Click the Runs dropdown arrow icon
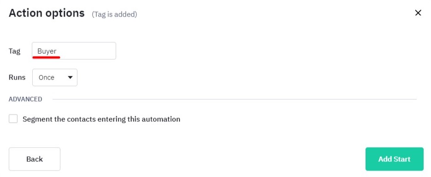The image size is (431, 177). click(x=70, y=78)
